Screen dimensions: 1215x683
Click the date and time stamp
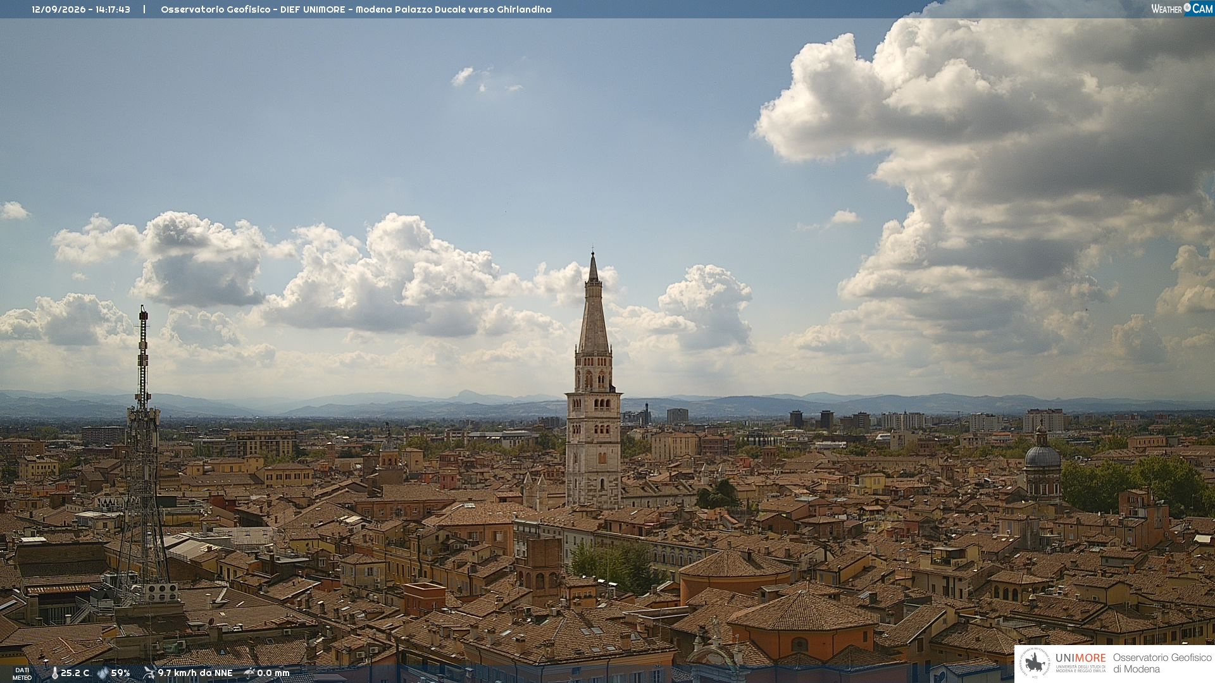81,9
